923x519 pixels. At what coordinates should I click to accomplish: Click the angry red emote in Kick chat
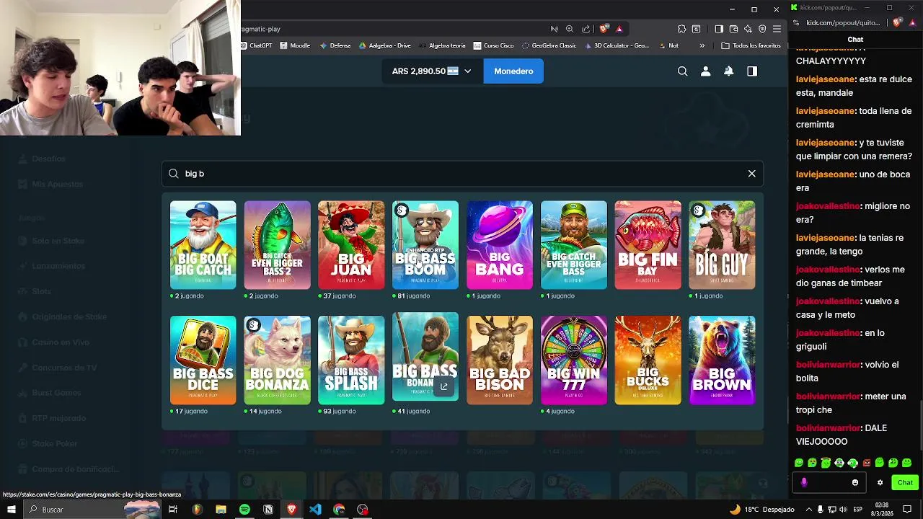click(x=866, y=463)
